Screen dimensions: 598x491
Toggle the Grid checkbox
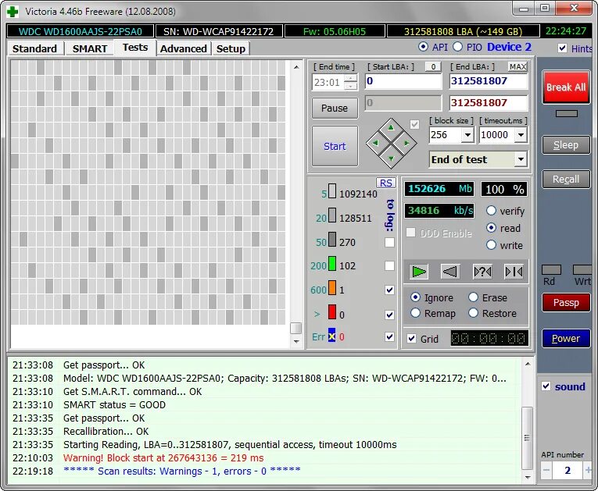coord(411,339)
